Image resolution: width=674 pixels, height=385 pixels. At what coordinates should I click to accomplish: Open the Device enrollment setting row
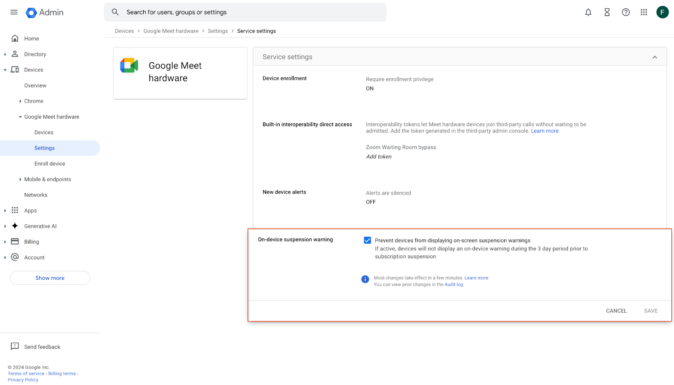pyautogui.click(x=460, y=84)
